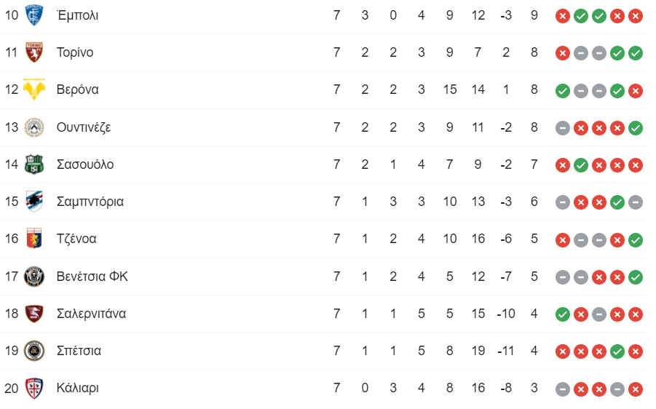The height and width of the screenshot is (409, 656).
Task: Click the Hellas Verona club crest
Action: [x=34, y=90]
